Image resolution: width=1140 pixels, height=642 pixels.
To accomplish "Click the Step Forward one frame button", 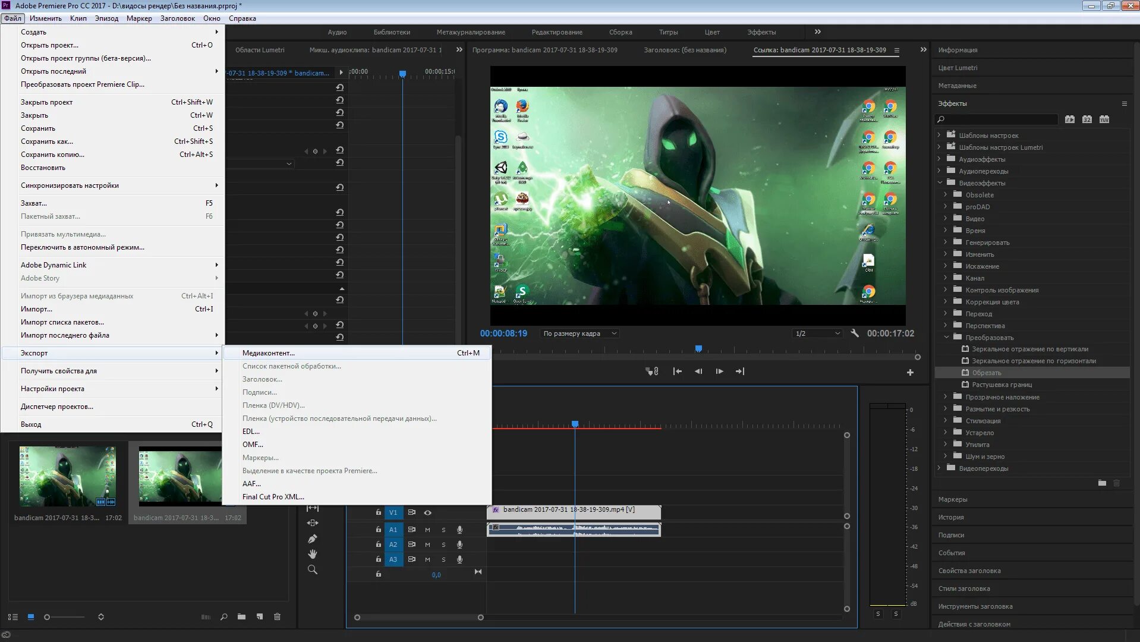I will [719, 372].
